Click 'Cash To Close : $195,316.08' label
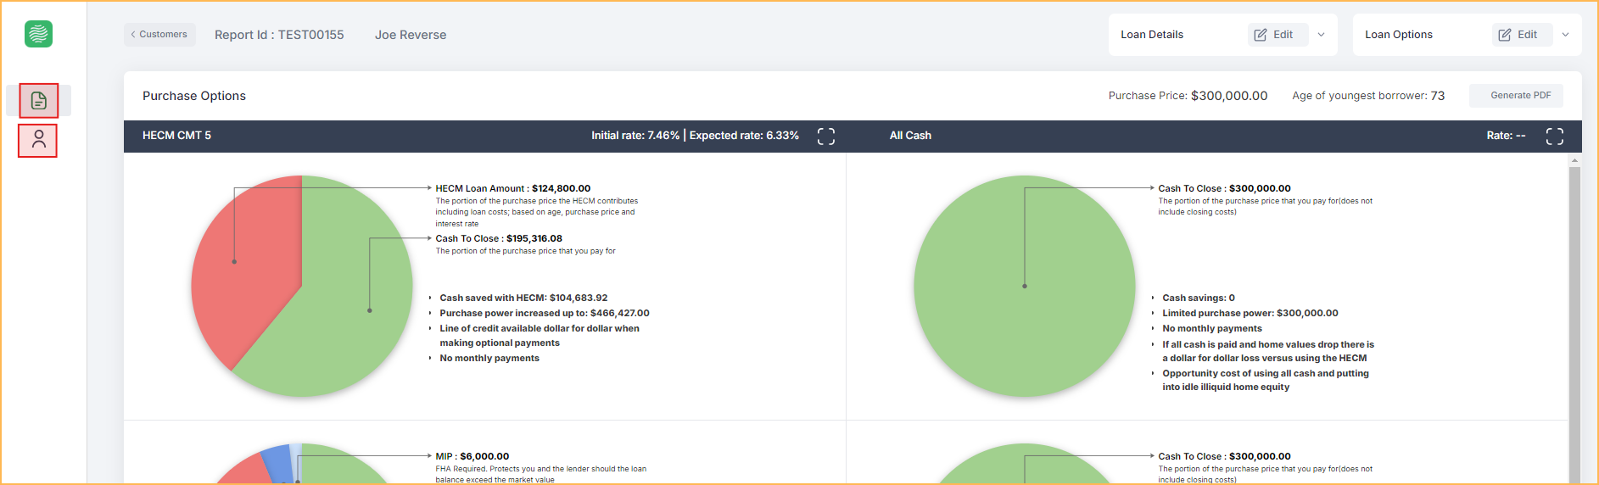 (x=499, y=238)
